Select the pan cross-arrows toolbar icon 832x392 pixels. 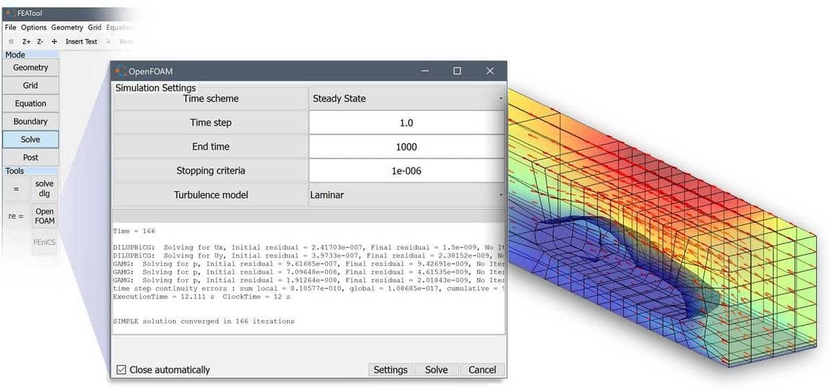pyautogui.click(x=54, y=42)
